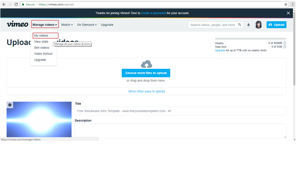Viewport: 296px width, 170px height.
Task: Click Show other ways to upload
Action: 146,91
